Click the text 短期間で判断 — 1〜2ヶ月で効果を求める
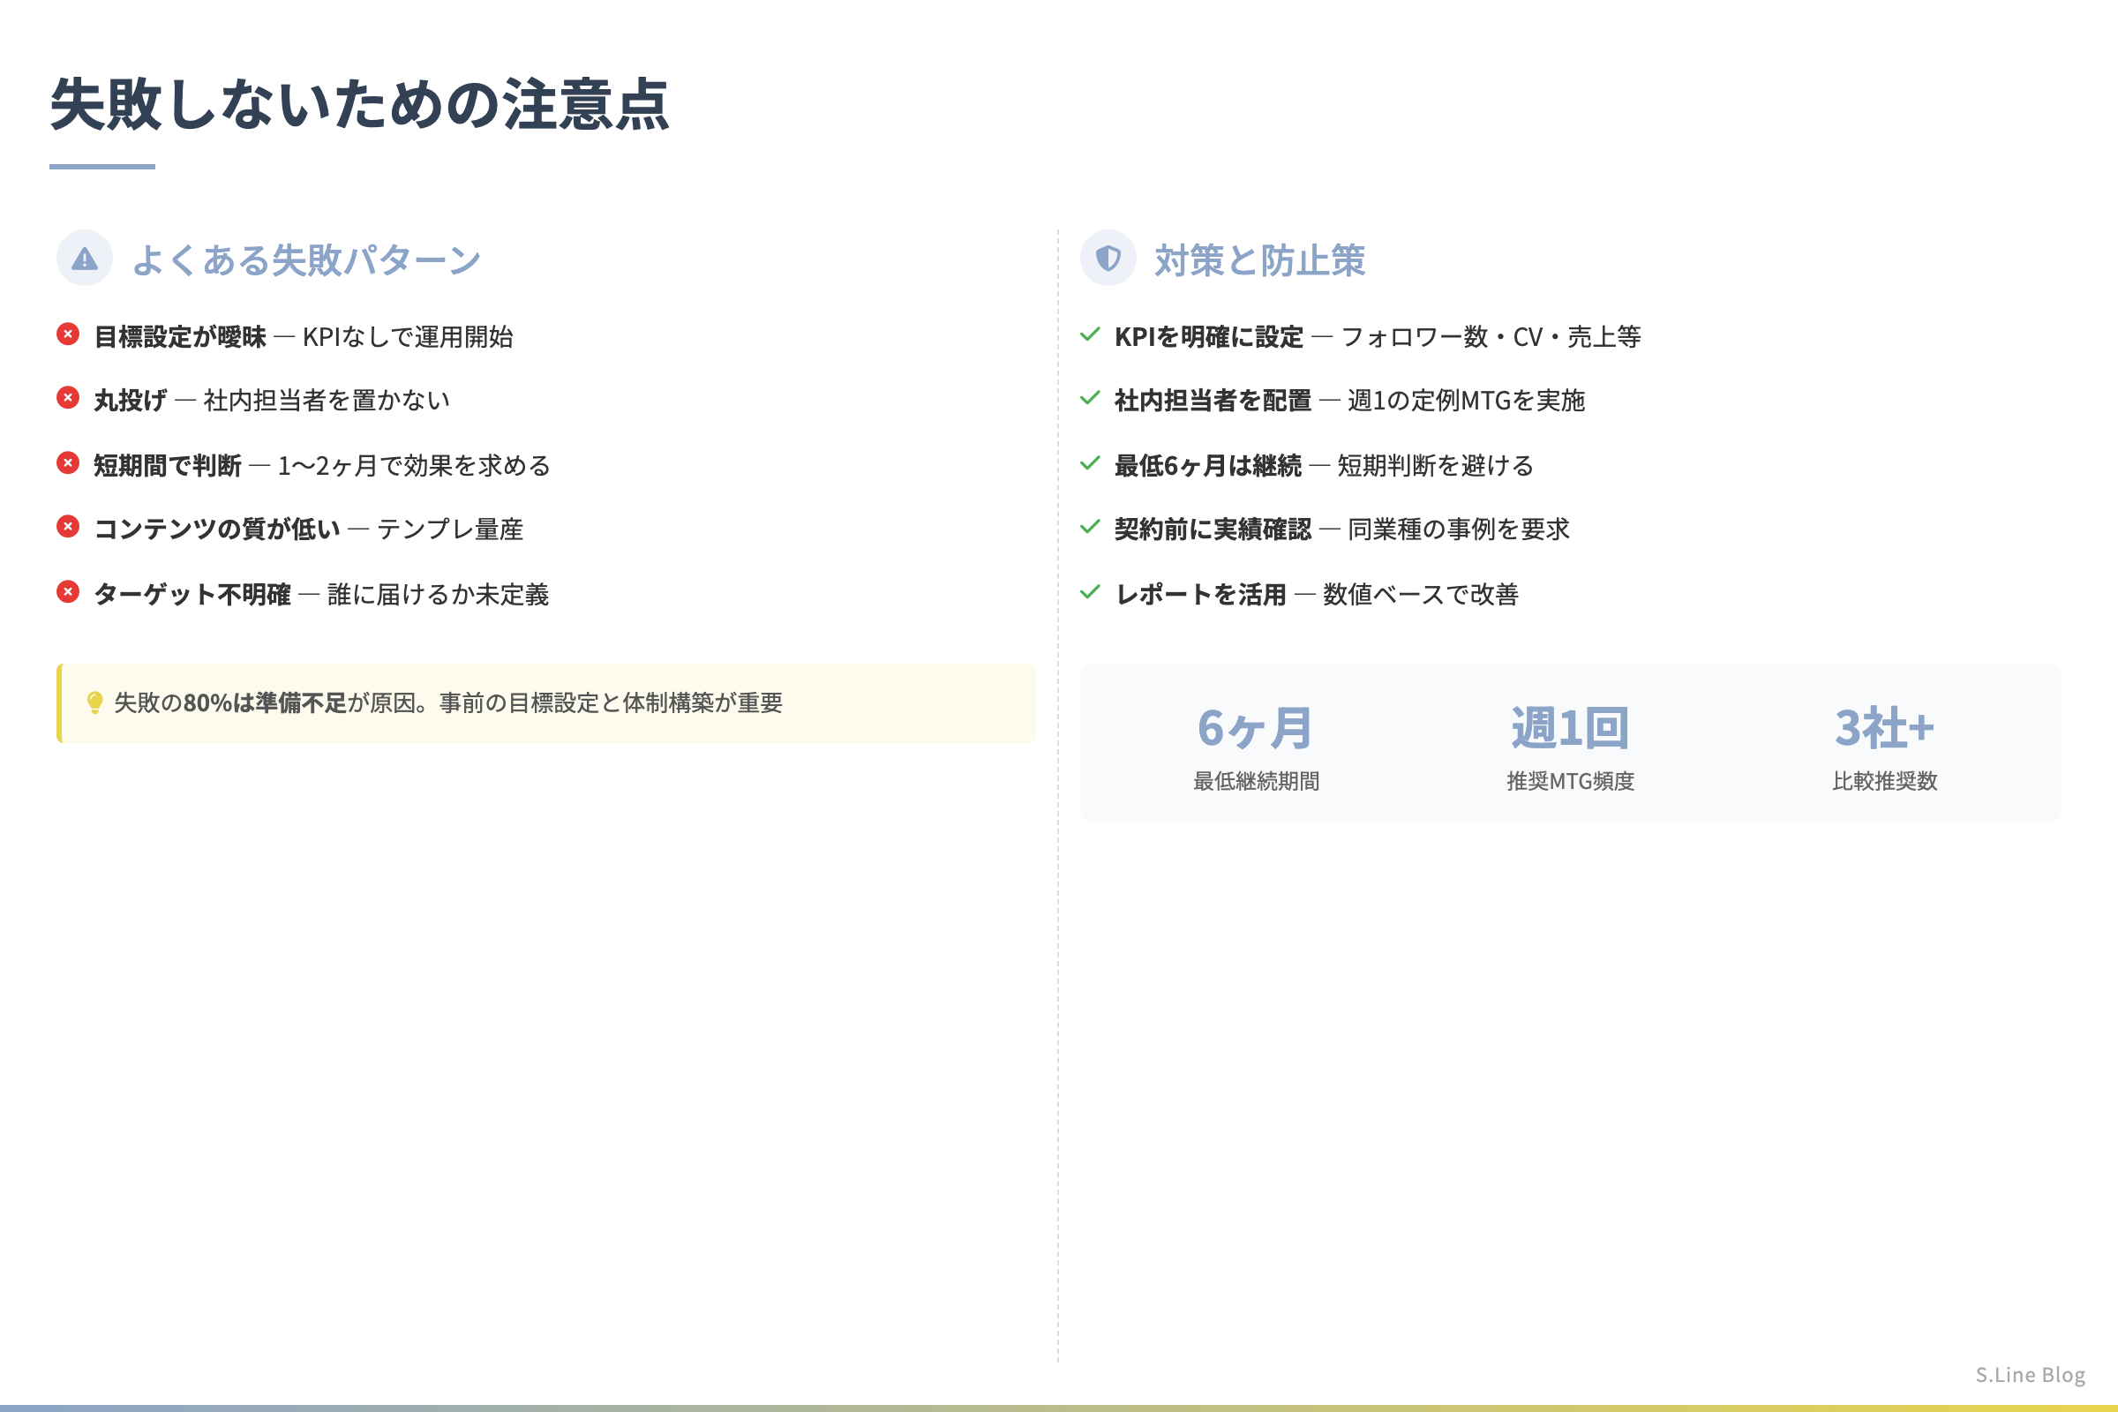 [322, 466]
